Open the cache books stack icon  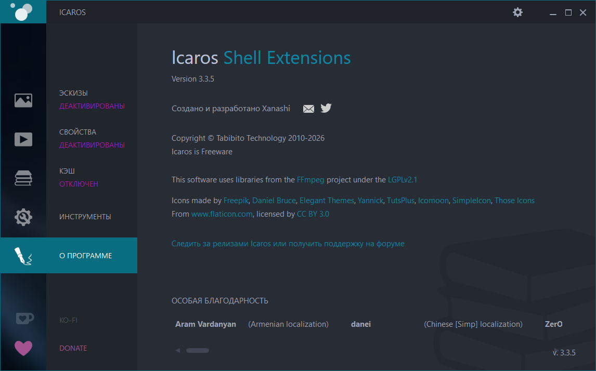23,178
